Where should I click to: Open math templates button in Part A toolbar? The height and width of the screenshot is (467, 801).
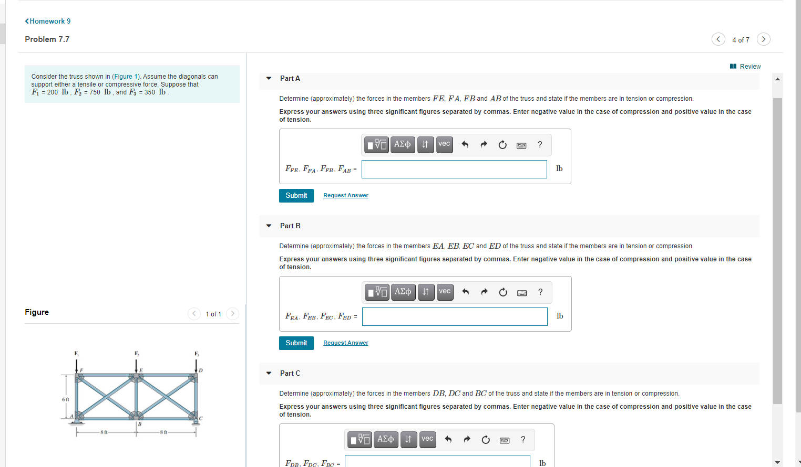(377, 144)
